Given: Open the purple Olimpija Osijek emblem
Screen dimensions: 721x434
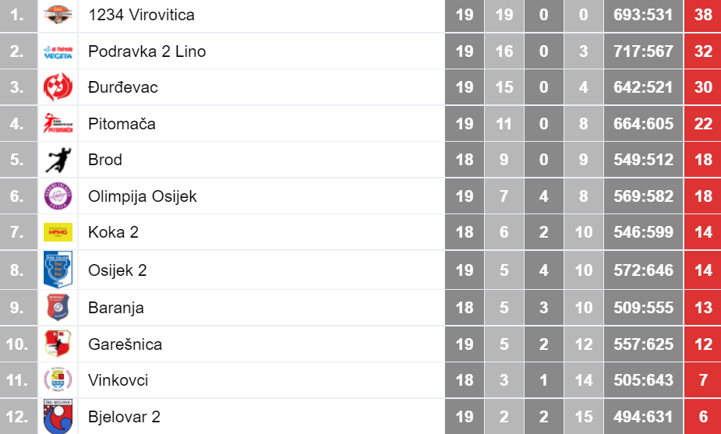Looking at the screenshot, I should (x=58, y=196).
